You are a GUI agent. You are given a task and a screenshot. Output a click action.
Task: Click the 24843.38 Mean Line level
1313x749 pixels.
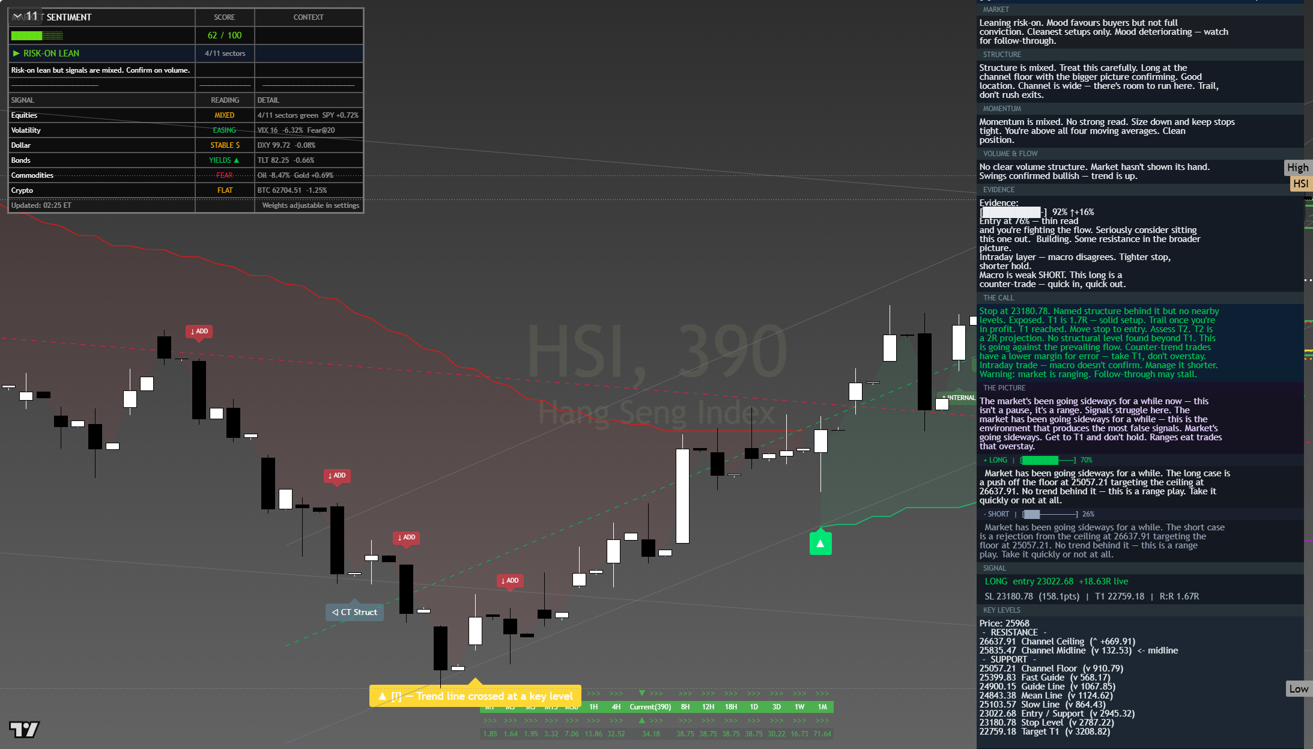tap(1046, 696)
